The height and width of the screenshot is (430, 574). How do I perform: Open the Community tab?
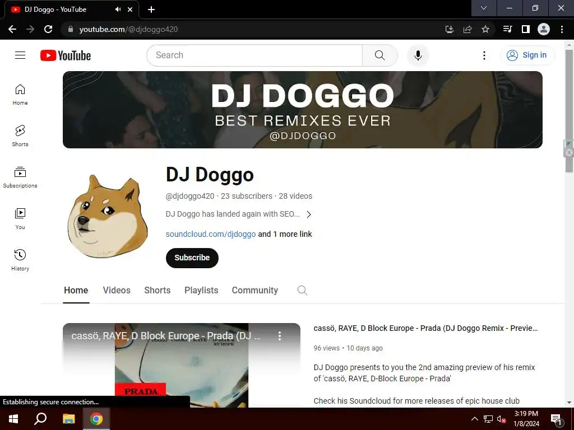[x=255, y=291]
